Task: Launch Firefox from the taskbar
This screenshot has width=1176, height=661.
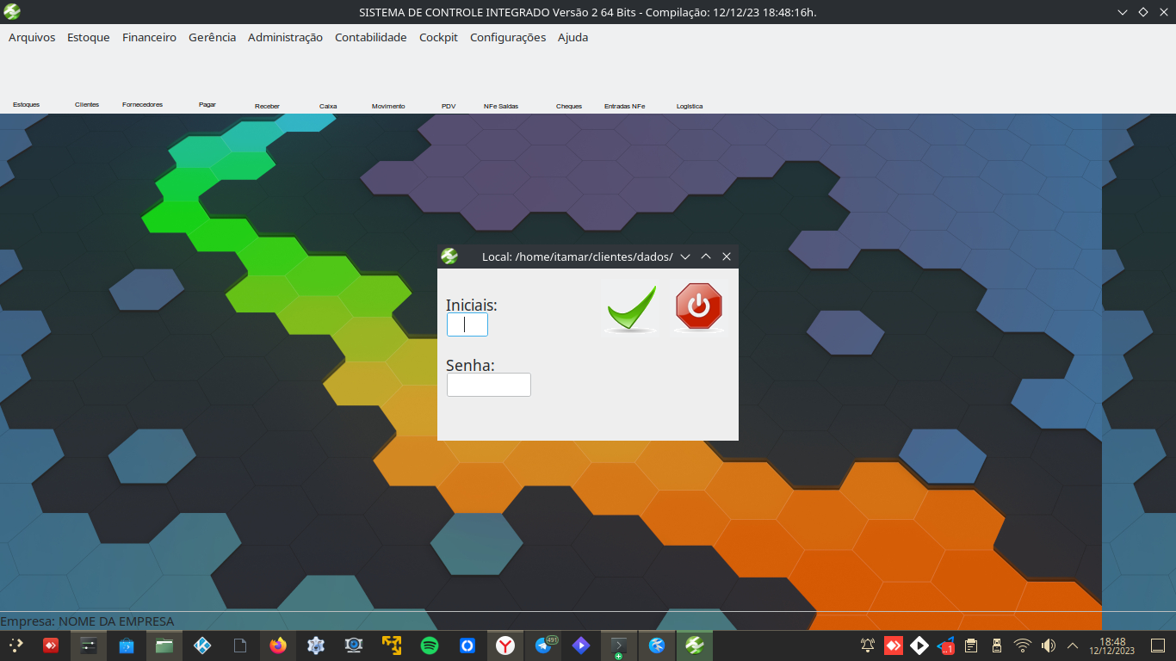Action: pyautogui.click(x=278, y=645)
